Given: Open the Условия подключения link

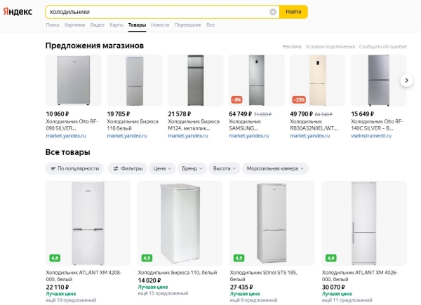Looking at the screenshot, I should pyautogui.click(x=330, y=47).
